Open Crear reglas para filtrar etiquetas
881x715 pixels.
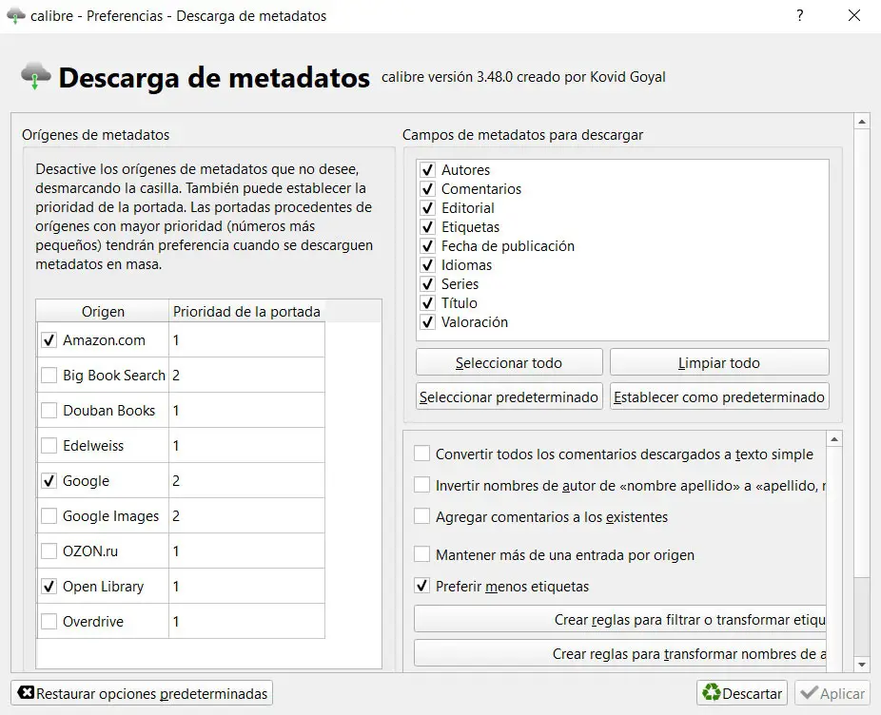620,619
